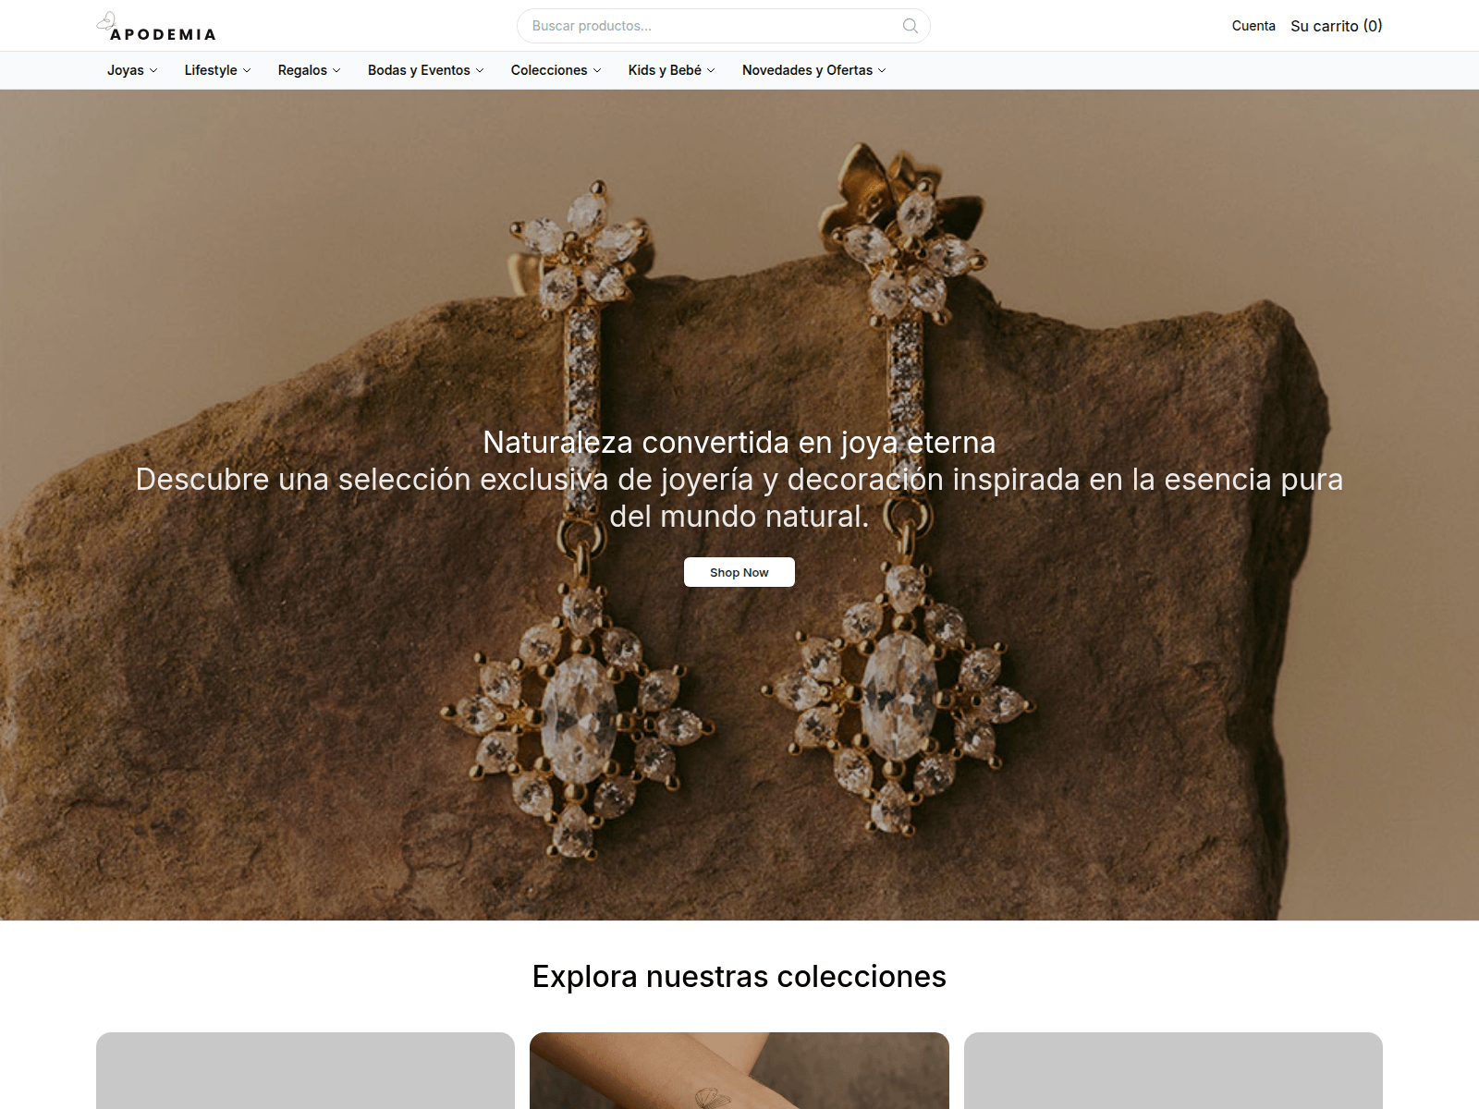Click the Shop Now button
This screenshot has width=1479, height=1109.
[x=739, y=572]
